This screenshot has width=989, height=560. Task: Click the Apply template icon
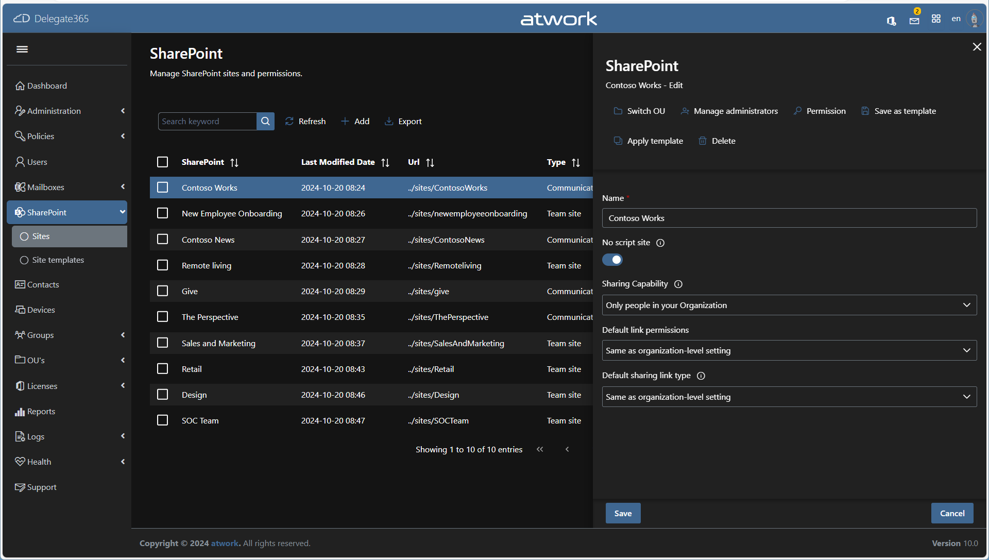(618, 141)
